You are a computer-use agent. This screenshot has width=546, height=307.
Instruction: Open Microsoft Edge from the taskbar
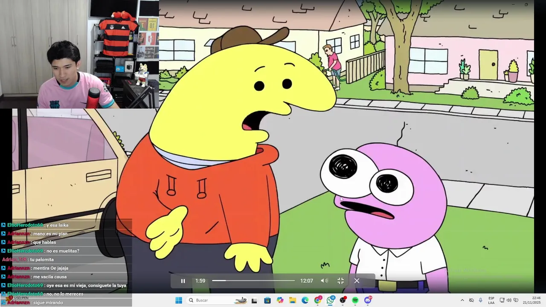coord(305,301)
